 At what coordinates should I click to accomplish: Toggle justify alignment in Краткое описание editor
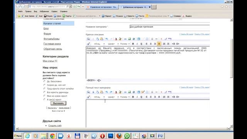click(x=159, y=44)
